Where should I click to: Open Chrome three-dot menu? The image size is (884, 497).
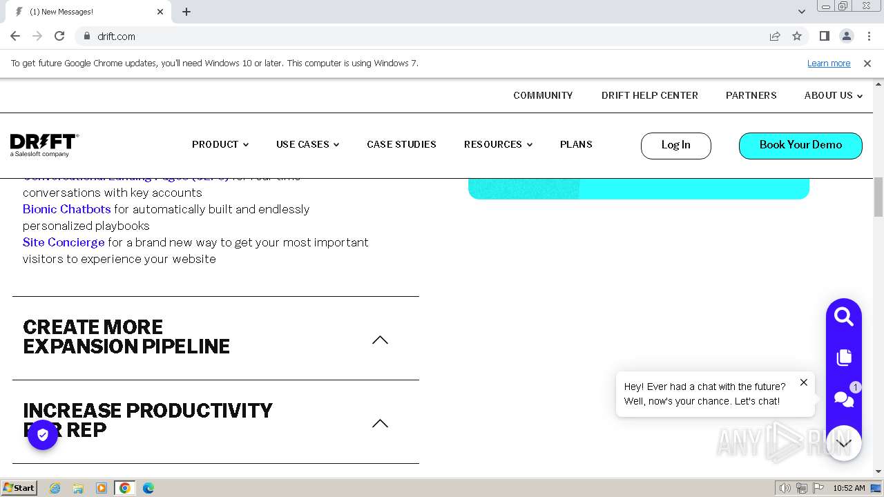[x=867, y=36]
